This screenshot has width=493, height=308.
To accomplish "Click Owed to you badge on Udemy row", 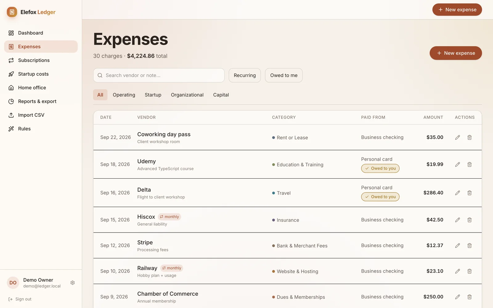I will click(380, 168).
